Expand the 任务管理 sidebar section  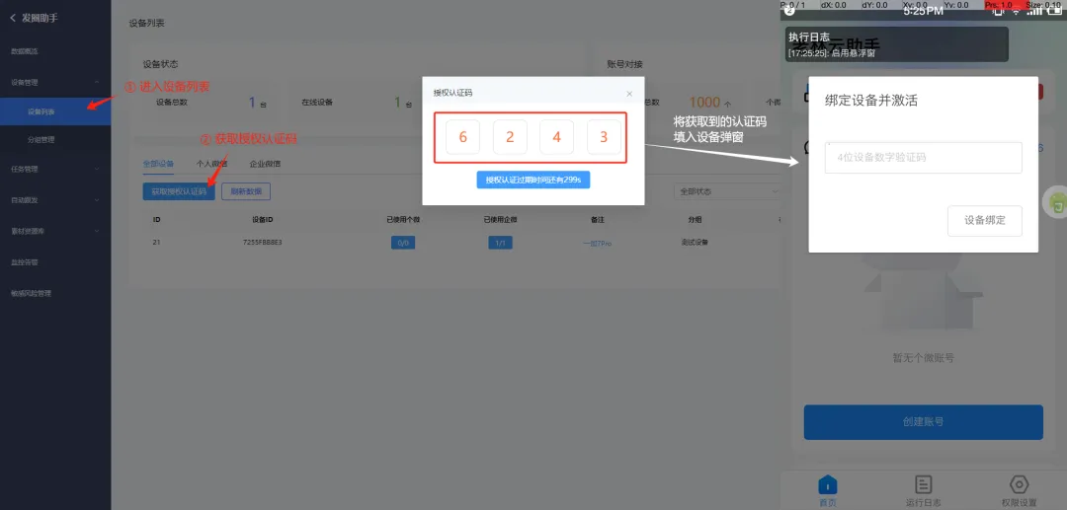[x=55, y=169]
